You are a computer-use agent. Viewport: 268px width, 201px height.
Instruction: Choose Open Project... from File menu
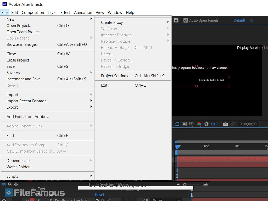[47, 26]
